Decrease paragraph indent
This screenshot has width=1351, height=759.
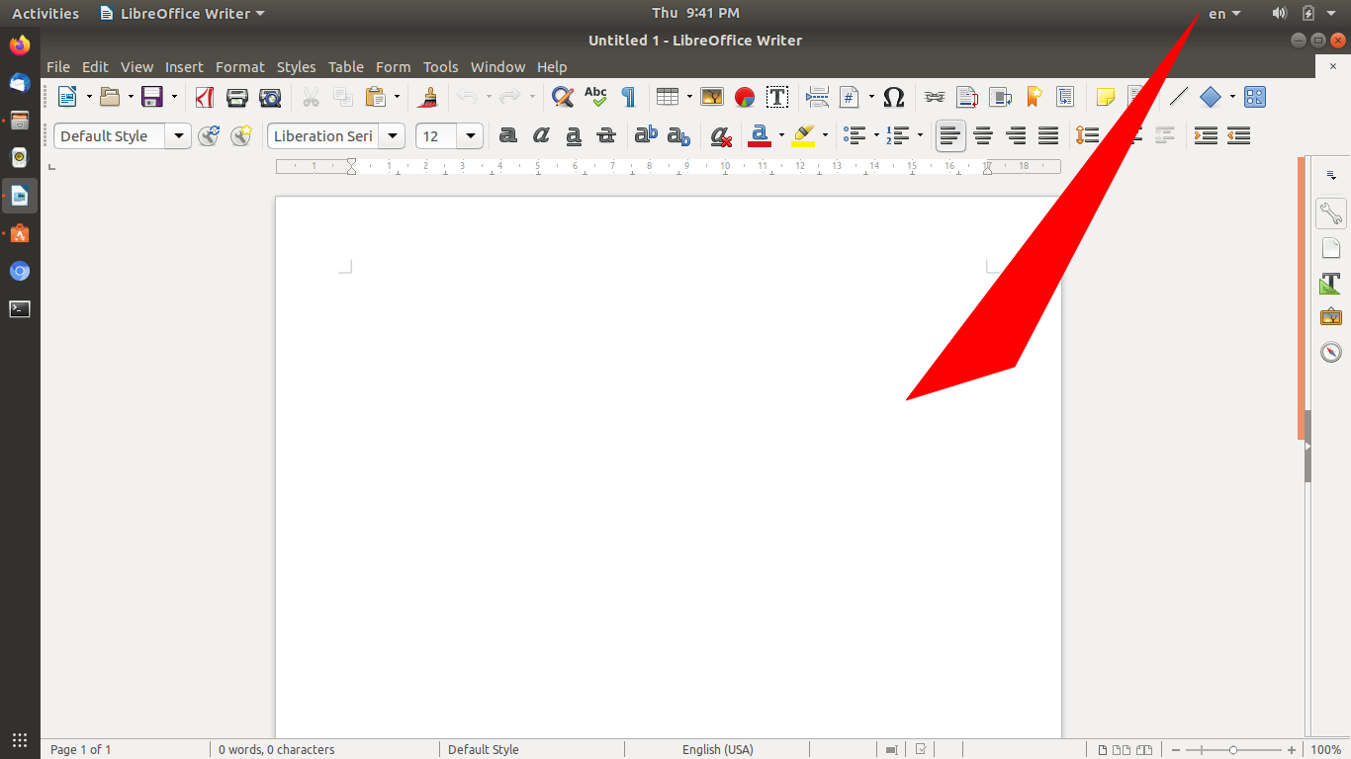(x=1238, y=135)
